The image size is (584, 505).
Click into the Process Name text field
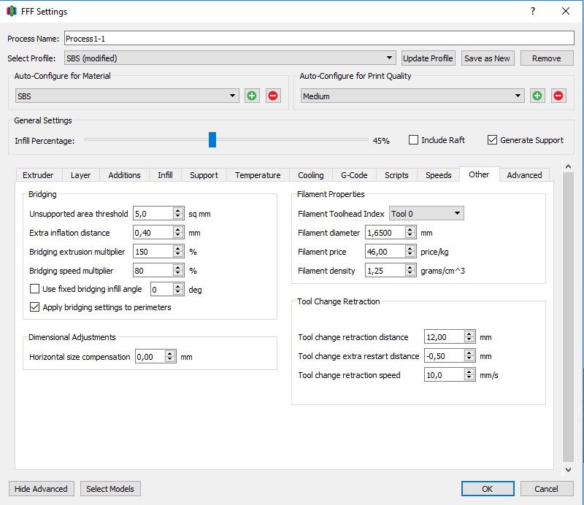318,39
